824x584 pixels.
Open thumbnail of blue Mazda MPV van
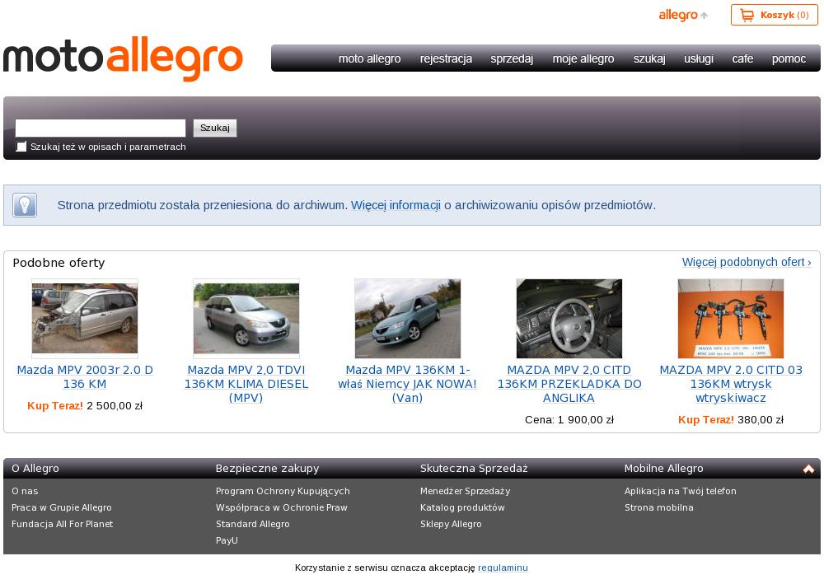(407, 318)
